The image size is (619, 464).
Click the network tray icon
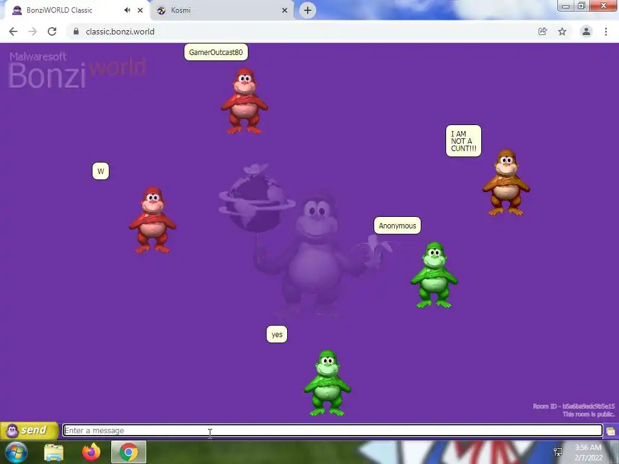[x=558, y=452]
